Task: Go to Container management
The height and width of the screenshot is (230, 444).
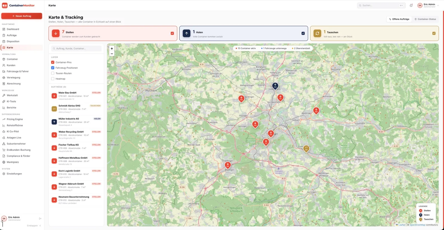Action: (x=22, y=59)
